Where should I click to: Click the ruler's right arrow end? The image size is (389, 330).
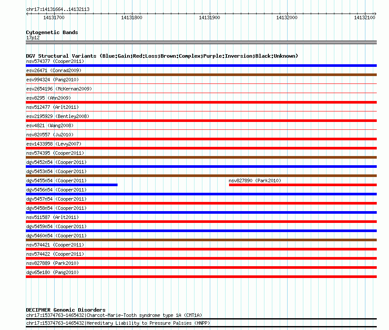pos(375,14)
